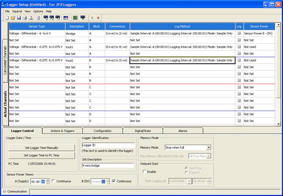This screenshot has width=283, height=196.
Task: Click the green meter display toolbar icon
Action: (x=75, y=18)
